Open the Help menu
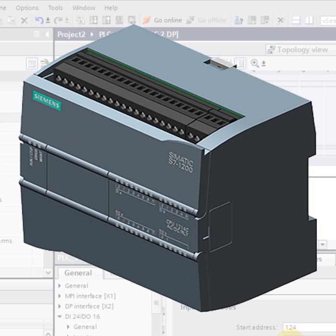Screen dimensions: 336x336 click(x=111, y=8)
